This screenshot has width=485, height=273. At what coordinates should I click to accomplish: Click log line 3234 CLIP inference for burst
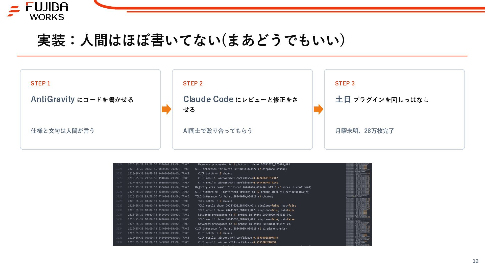click(x=241, y=229)
